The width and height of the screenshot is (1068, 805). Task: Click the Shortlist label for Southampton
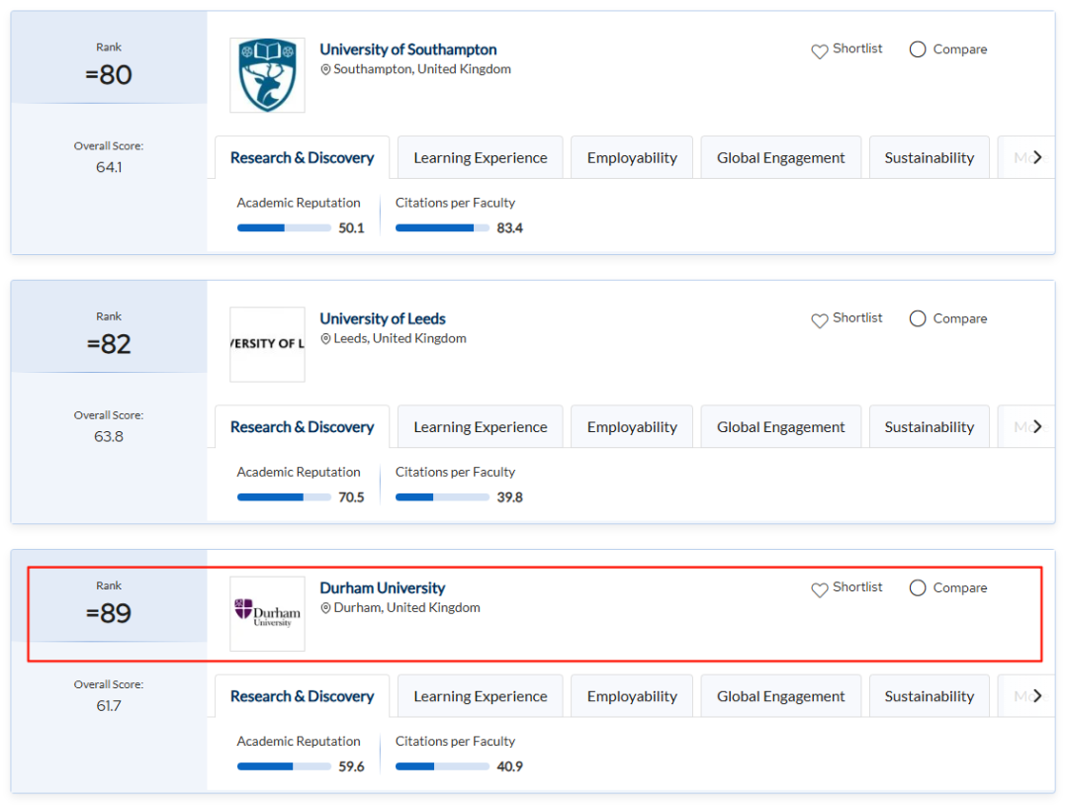pyautogui.click(x=856, y=48)
